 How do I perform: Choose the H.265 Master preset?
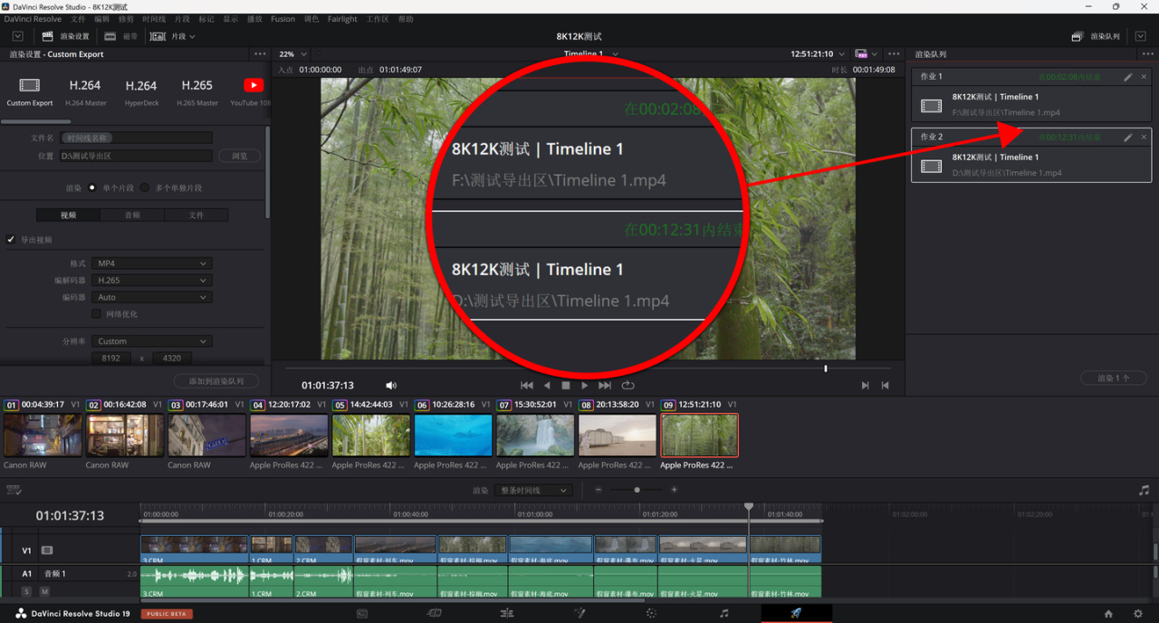click(x=196, y=85)
